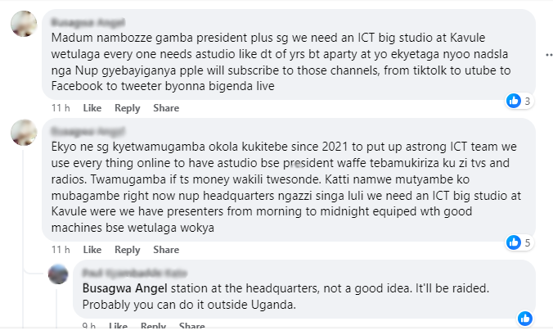Reply to the 'Madum nambozze' comment
The height and width of the screenshot is (335, 553).
pyautogui.click(x=127, y=108)
